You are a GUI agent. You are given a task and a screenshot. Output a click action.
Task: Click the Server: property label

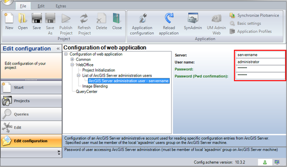pyautogui.click(x=181, y=55)
